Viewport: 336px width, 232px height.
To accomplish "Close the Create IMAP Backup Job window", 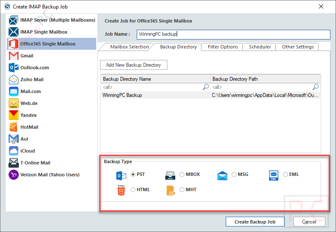I will 321,7.
